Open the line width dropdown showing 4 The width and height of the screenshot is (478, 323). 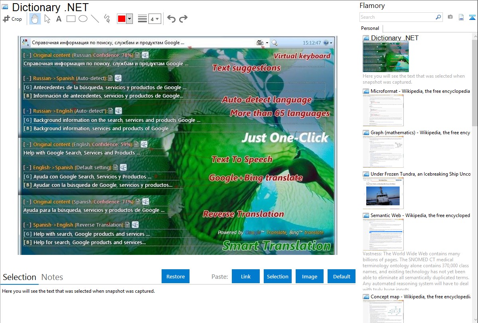[x=154, y=19]
